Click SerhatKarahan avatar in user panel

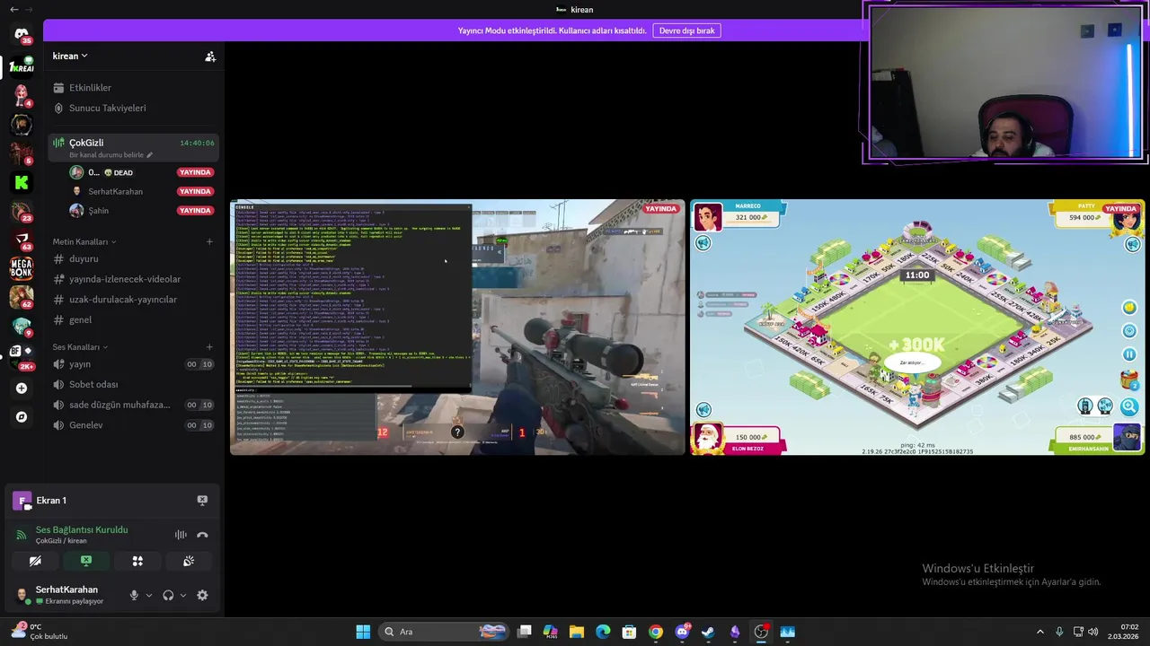(x=21, y=594)
